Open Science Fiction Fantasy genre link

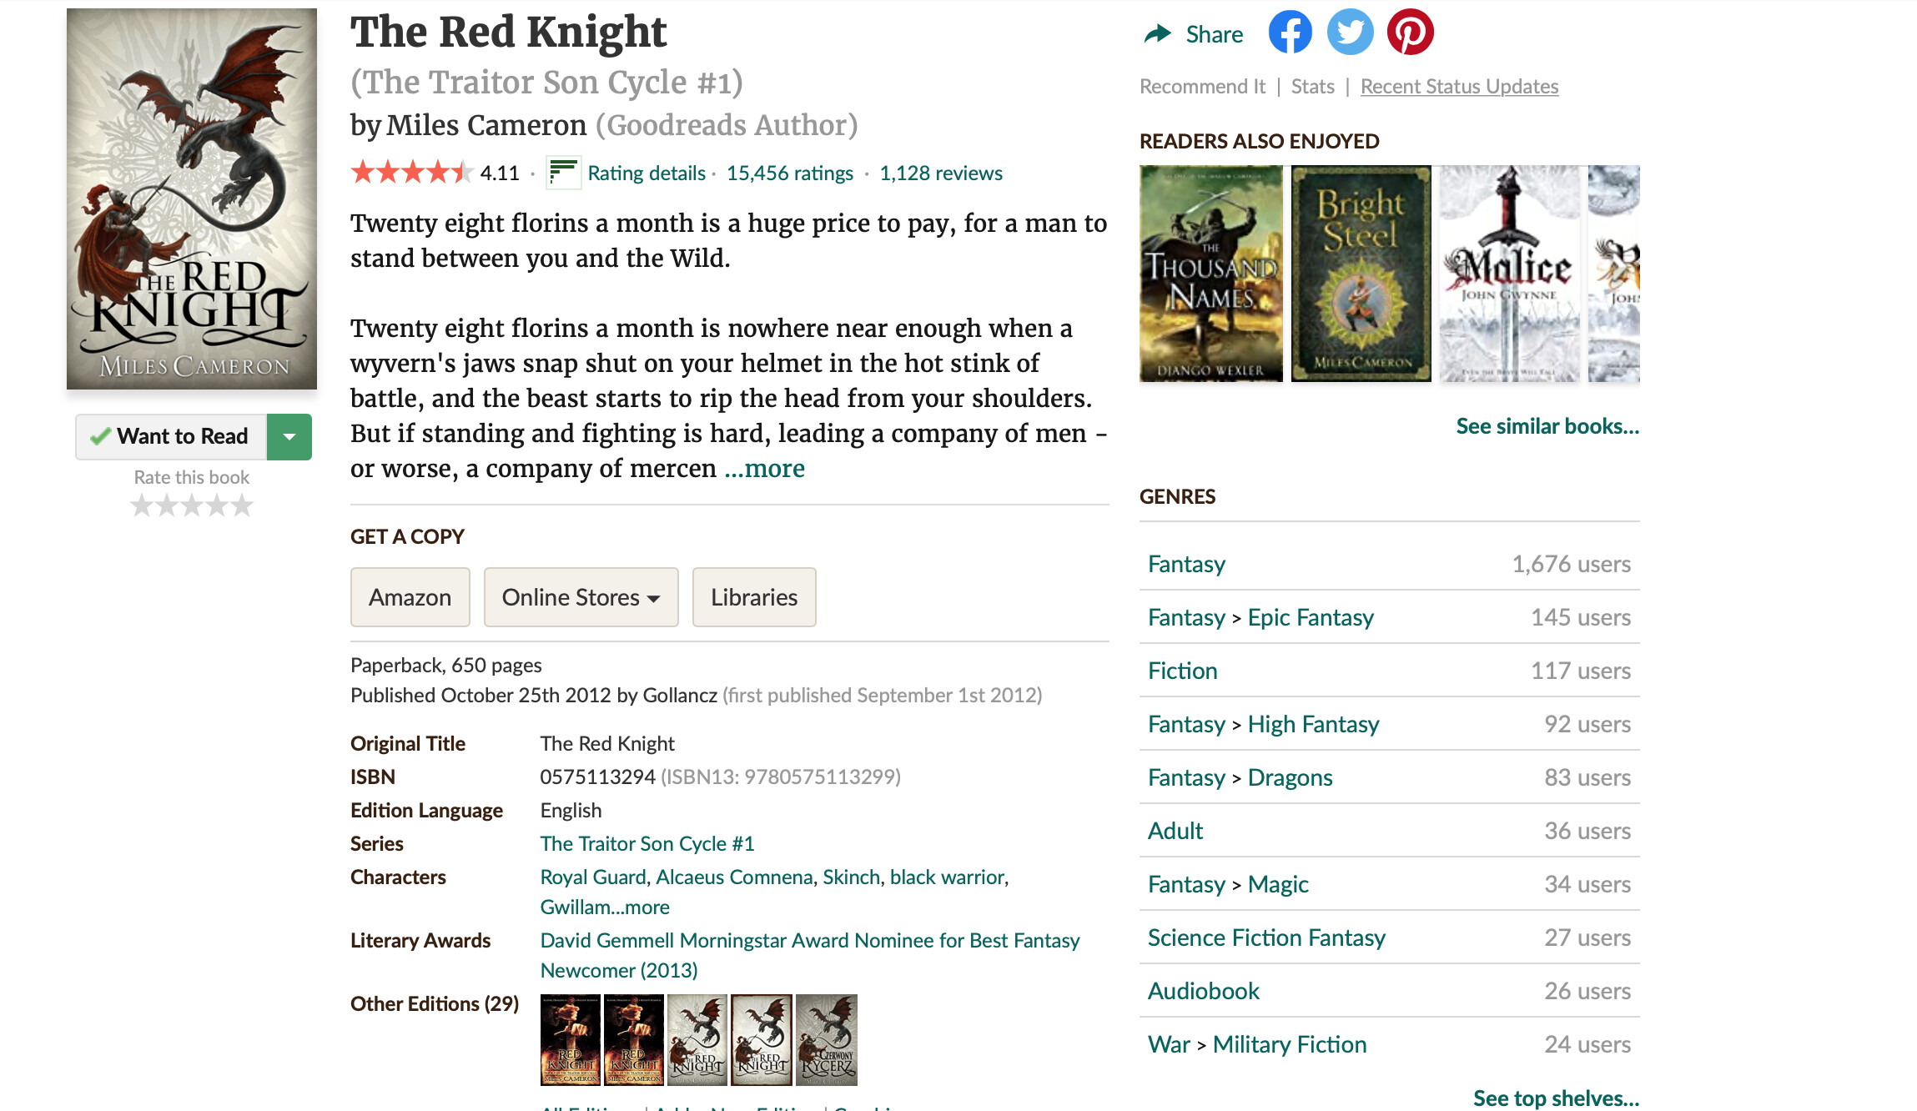point(1266,938)
